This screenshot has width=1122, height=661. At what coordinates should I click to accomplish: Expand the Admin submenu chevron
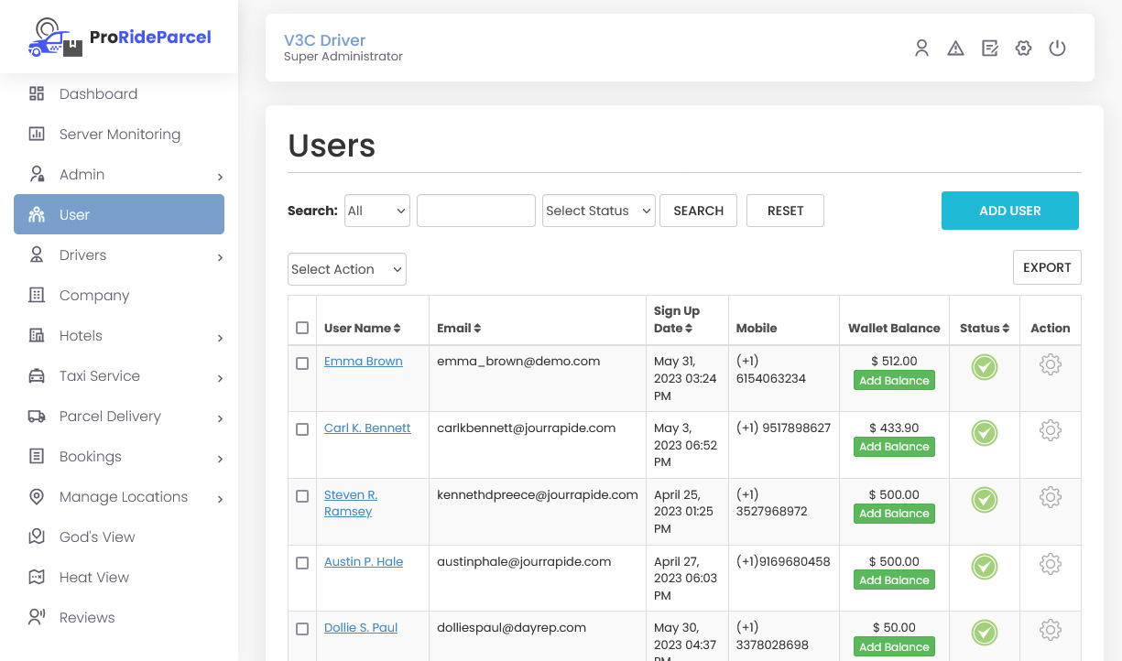[x=220, y=177]
